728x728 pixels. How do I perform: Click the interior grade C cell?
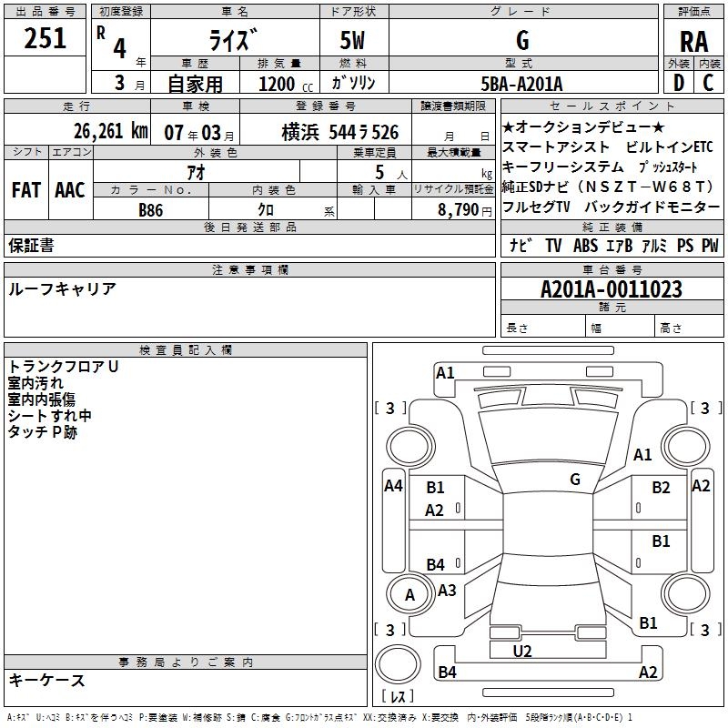pyautogui.click(x=708, y=82)
